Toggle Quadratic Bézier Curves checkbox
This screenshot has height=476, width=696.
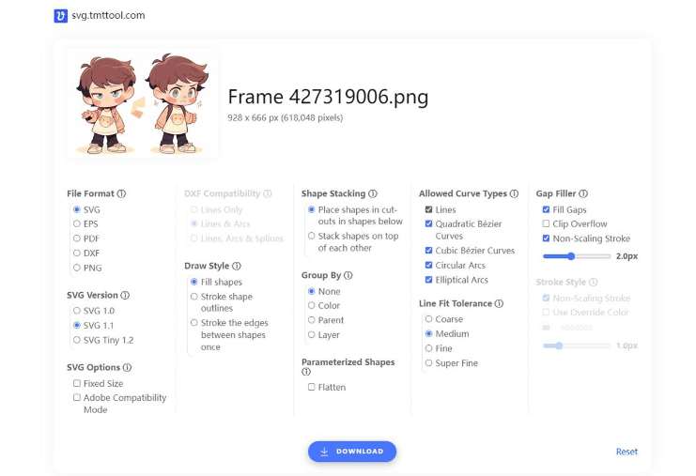429,224
